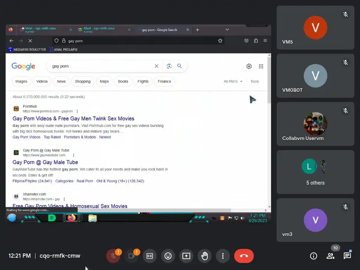Screen dimensions: 360x270
Task: Open a new Firefox tab with plus
Action: pos(198,30)
